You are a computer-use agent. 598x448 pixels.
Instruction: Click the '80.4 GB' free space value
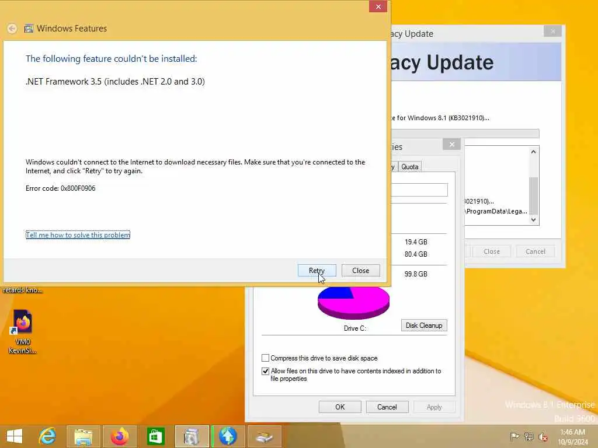pyautogui.click(x=416, y=254)
